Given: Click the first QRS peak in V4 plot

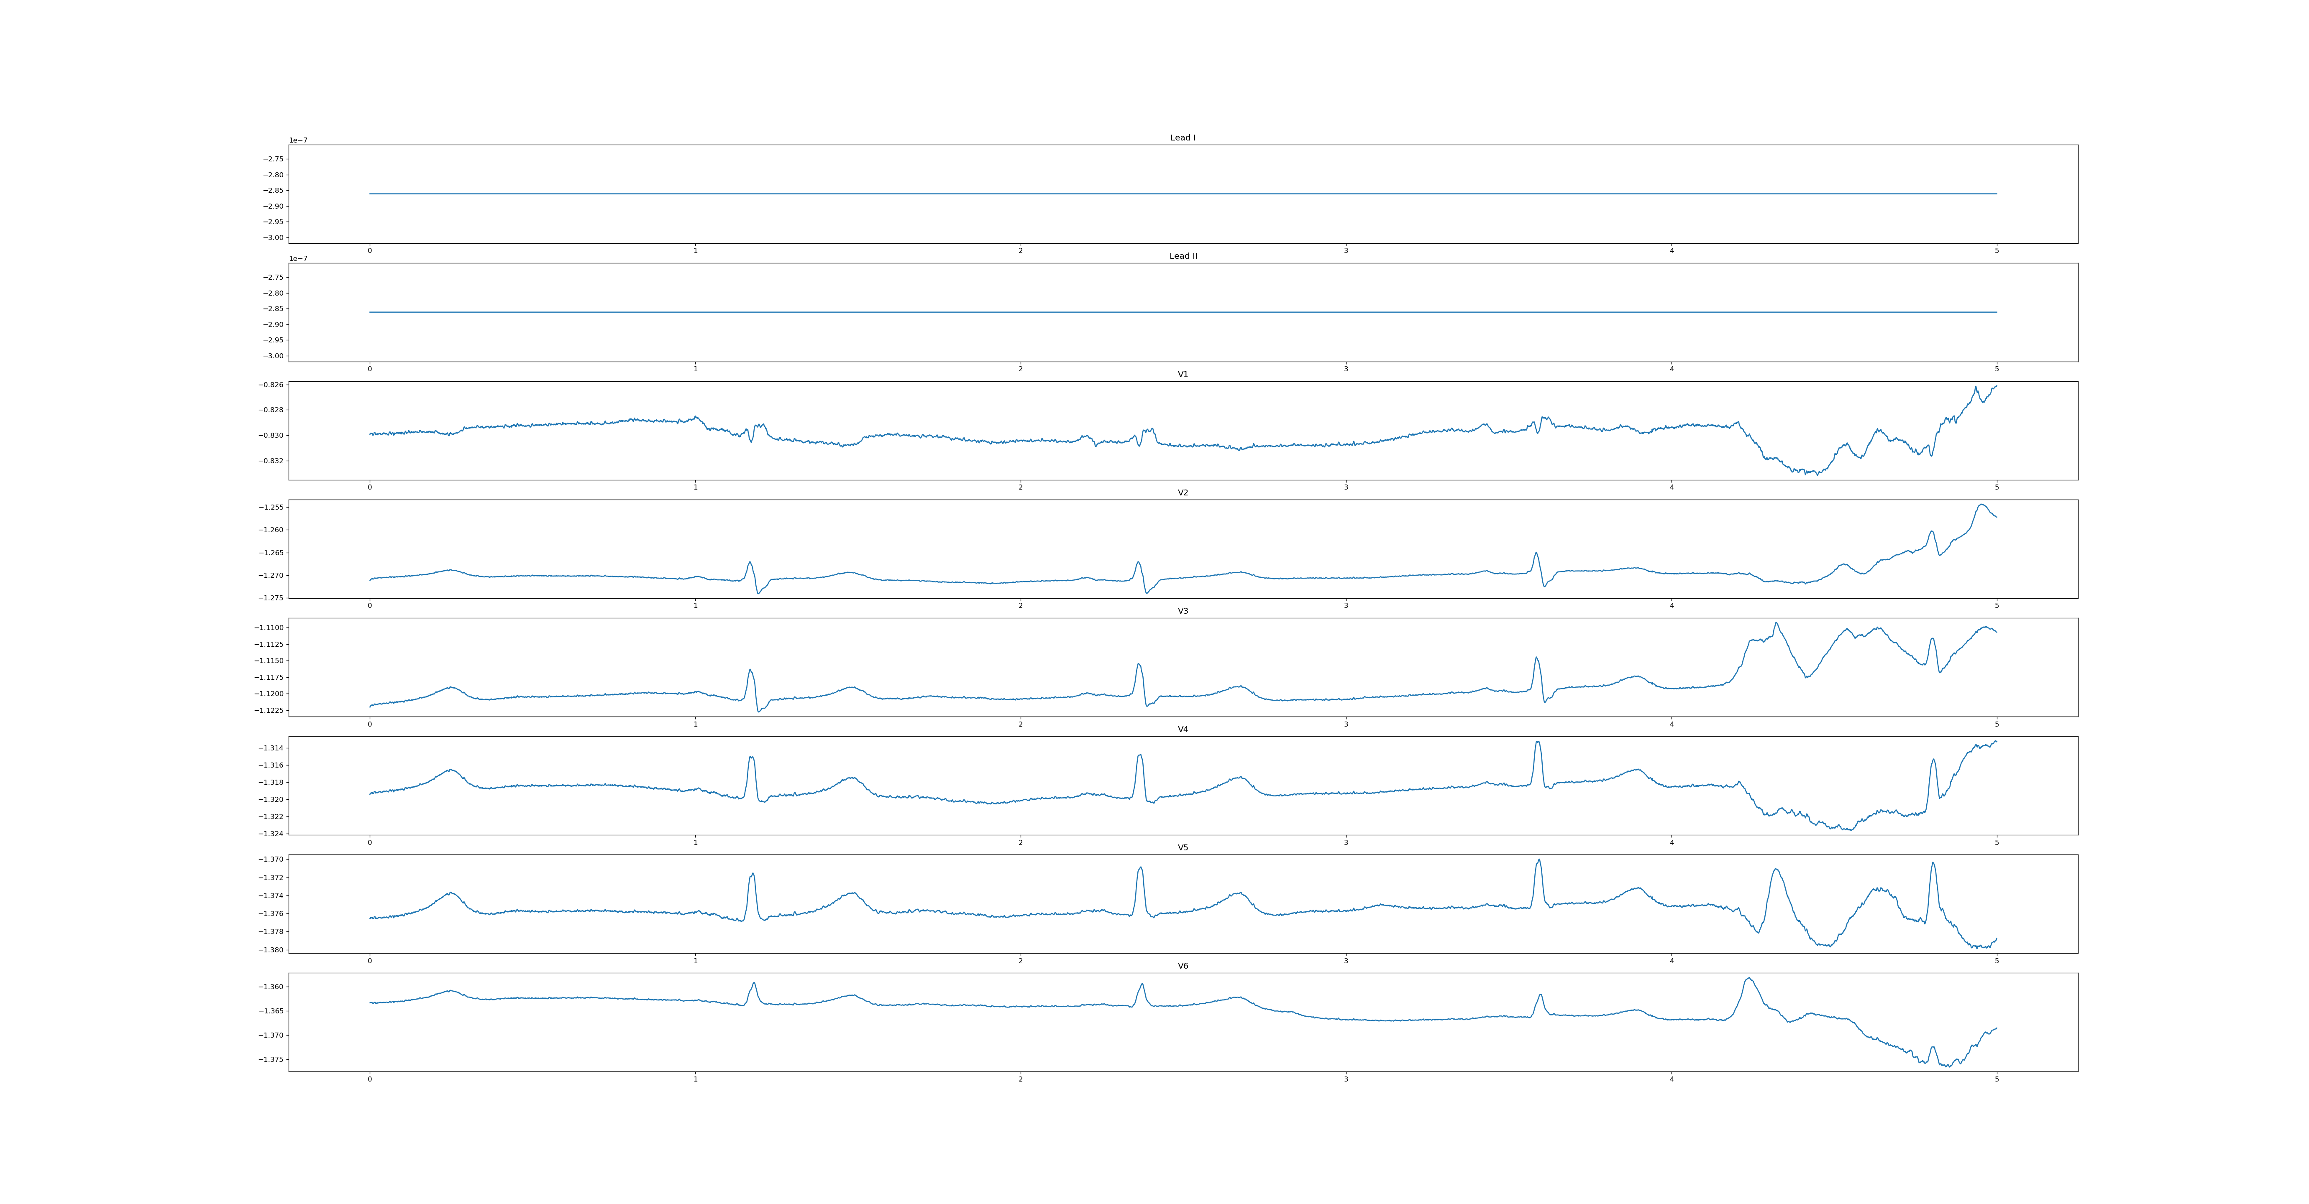Looking at the screenshot, I should (x=751, y=758).
